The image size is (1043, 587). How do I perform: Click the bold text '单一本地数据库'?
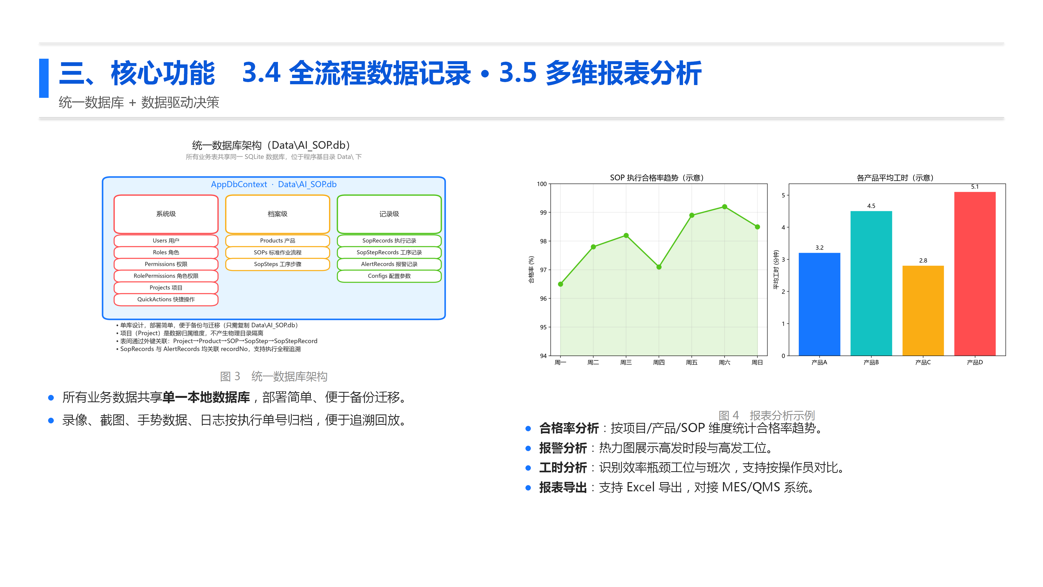(x=206, y=397)
